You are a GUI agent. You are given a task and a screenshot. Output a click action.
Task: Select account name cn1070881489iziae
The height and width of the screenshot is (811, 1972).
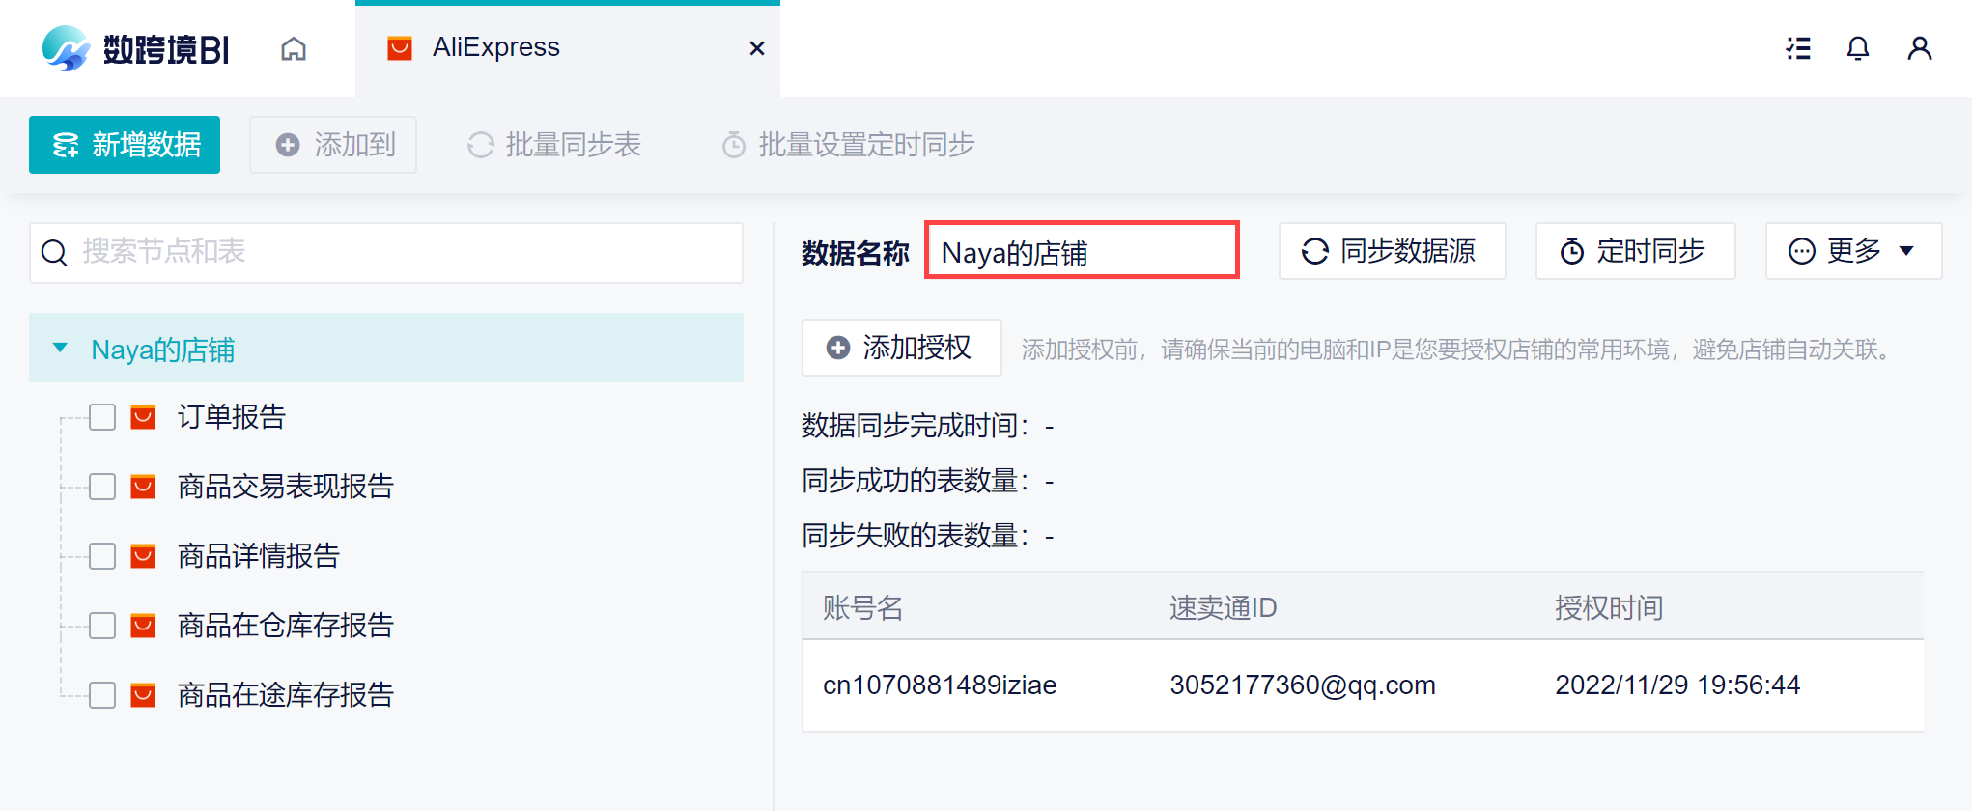(940, 685)
